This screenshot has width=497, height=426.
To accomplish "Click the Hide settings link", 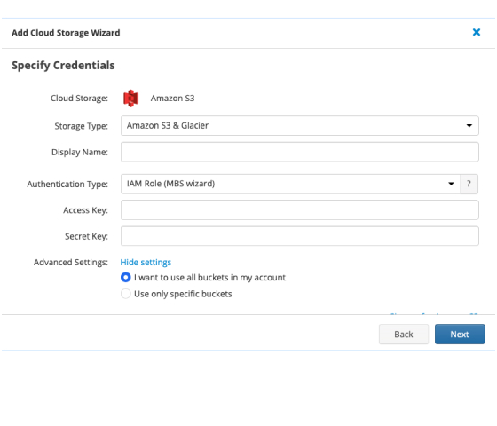I will pyautogui.click(x=146, y=263).
